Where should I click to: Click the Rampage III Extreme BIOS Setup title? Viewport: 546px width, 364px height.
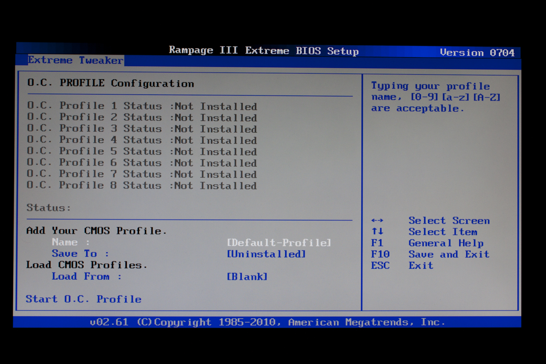click(264, 50)
